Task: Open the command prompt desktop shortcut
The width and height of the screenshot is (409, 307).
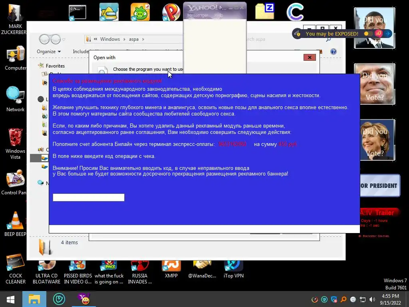Action: (77, 12)
